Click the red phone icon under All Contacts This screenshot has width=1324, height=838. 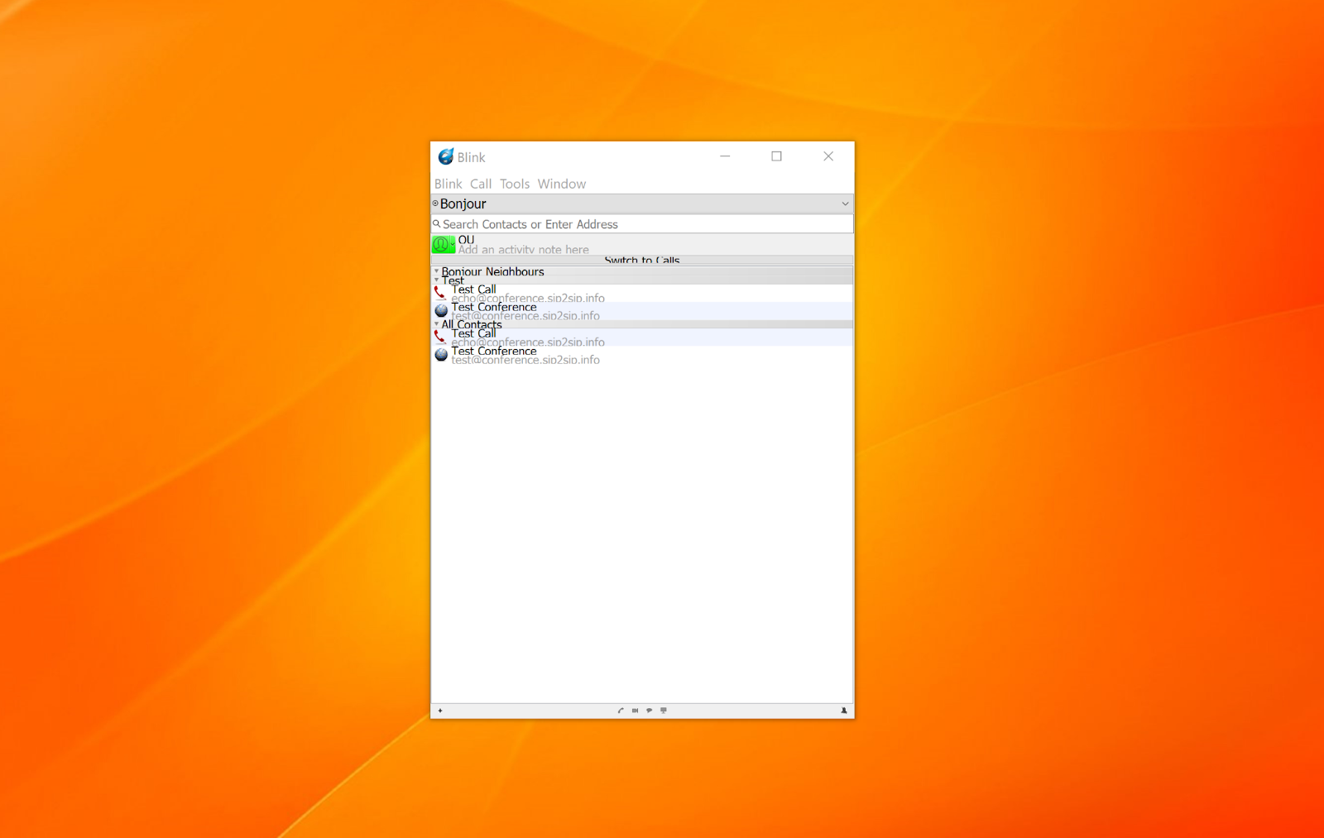coord(440,337)
